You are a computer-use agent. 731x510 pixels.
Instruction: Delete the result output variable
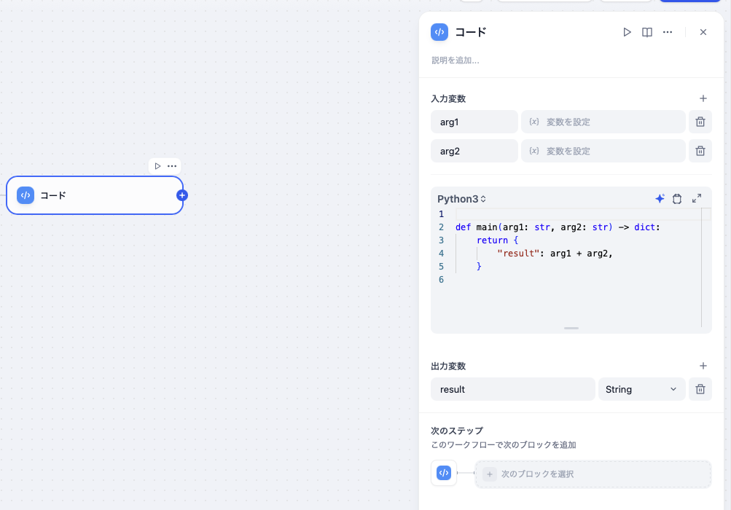[700, 389]
